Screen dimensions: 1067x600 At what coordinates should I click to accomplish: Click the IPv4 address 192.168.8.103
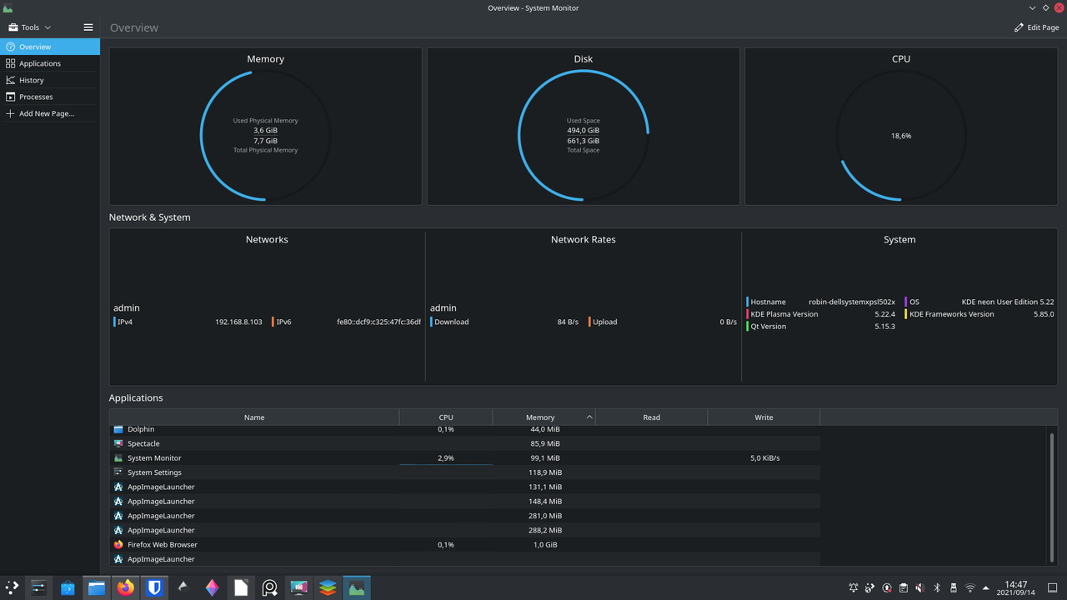pos(238,322)
